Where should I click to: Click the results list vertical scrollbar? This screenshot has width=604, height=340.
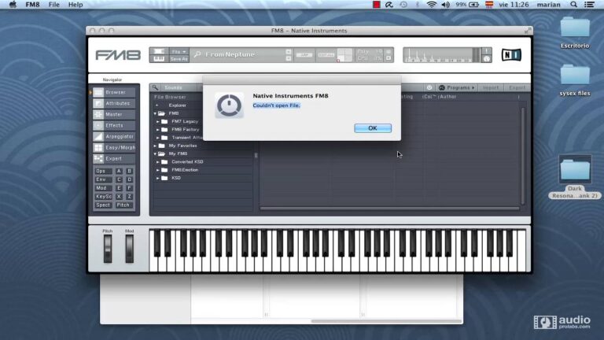pos(523,156)
